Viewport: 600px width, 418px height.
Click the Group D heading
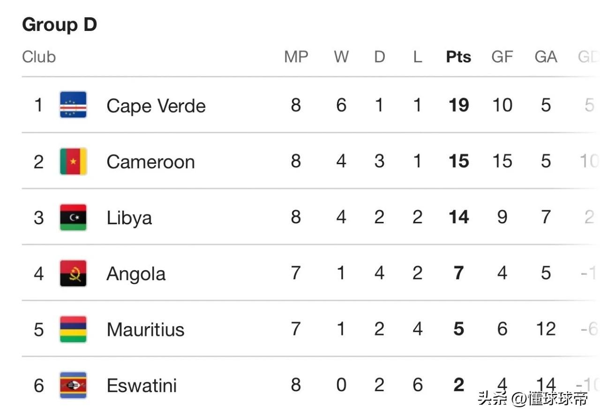pos(60,24)
